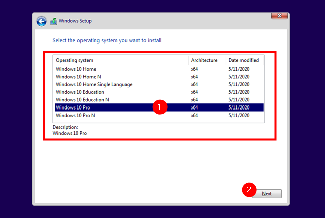The image size is (325, 218).
Task: Select Windows 10 Education N
Action: 159,100
